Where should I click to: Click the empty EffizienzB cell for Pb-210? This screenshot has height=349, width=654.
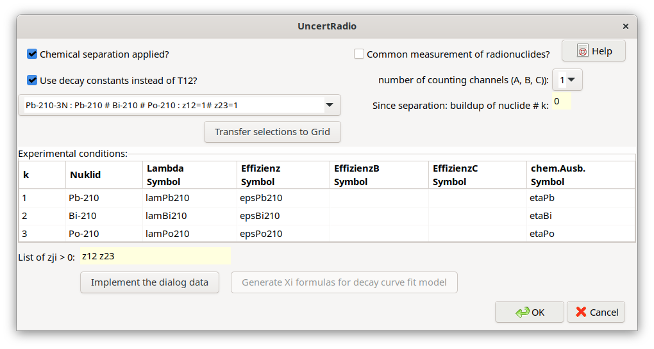point(379,198)
